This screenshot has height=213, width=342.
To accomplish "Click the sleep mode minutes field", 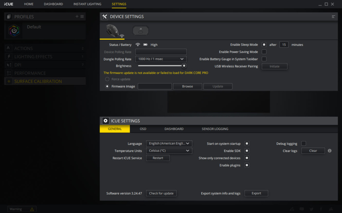I will tap(284, 45).
